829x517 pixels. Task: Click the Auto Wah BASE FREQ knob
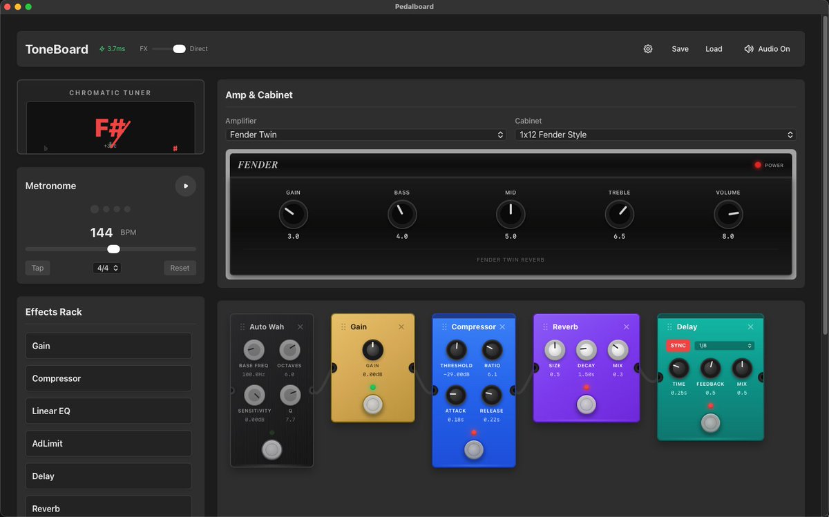pyautogui.click(x=254, y=350)
